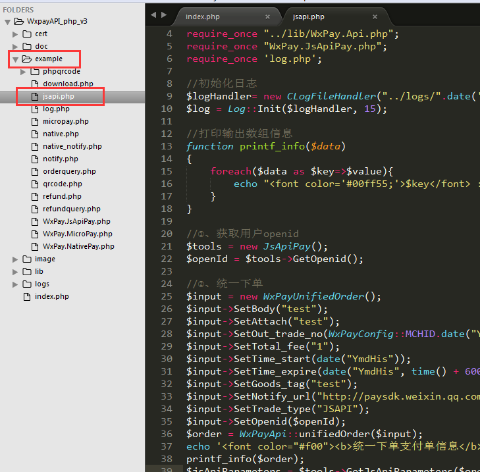Viewport: 480px width, 472px height.
Task: Open refundquery.php in the sidebar
Action: (x=72, y=209)
